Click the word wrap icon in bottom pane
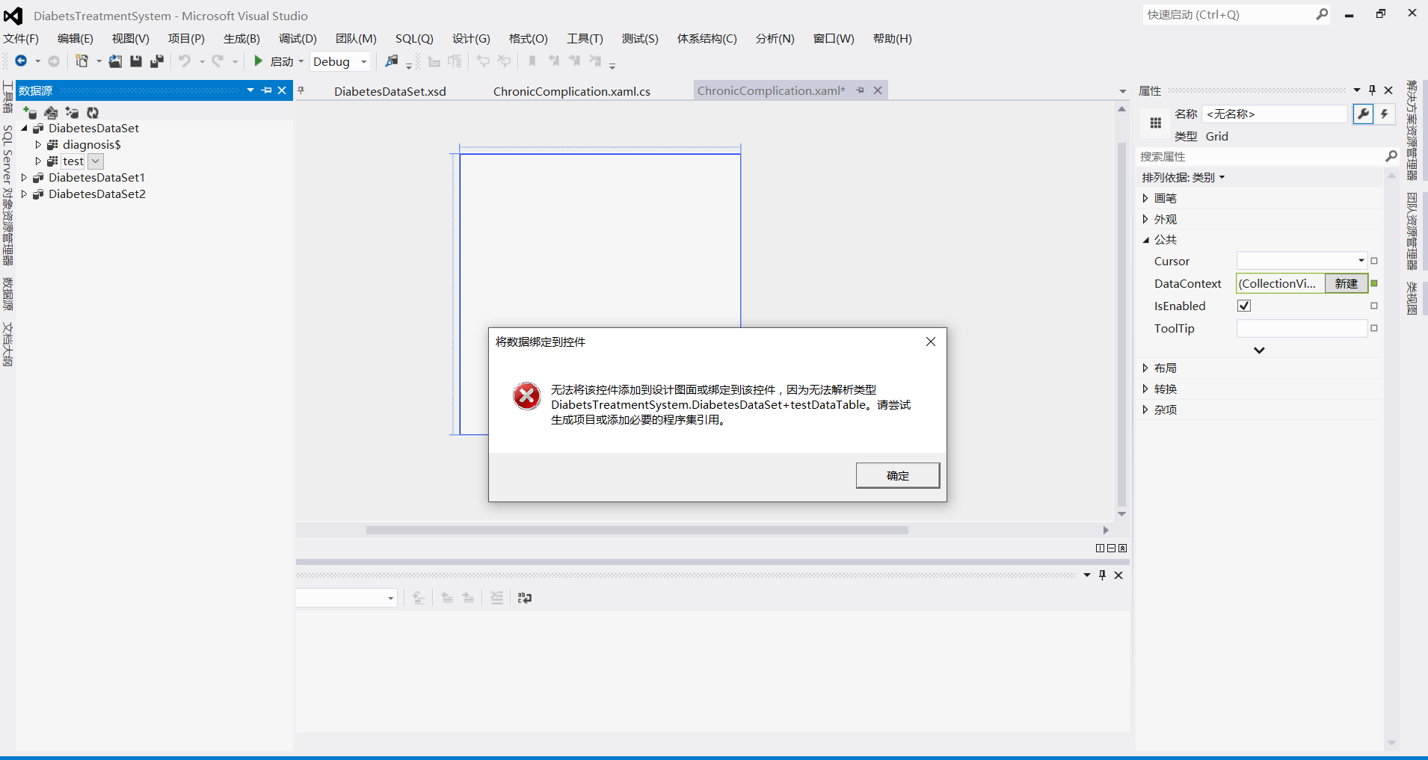This screenshot has width=1428, height=760. 525,598
